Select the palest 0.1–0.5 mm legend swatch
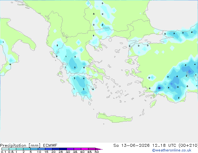198x153 pixels. 5,149
